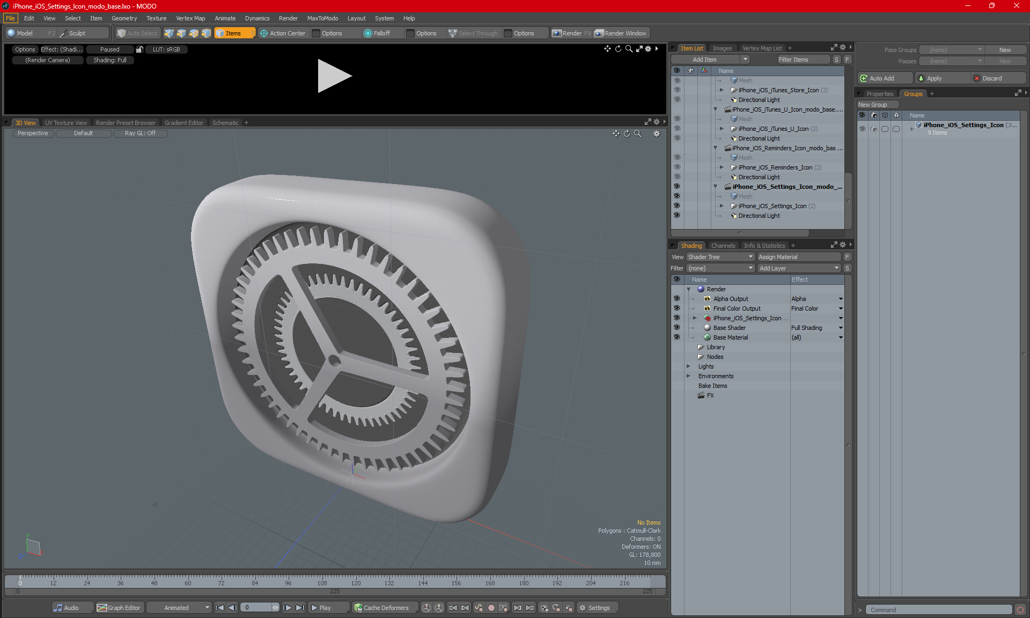Open the Shader Tree view dropdown
Image resolution: width=1030 pixels, height=618 pixels.
pyautogui.click(x=720, y=257)
